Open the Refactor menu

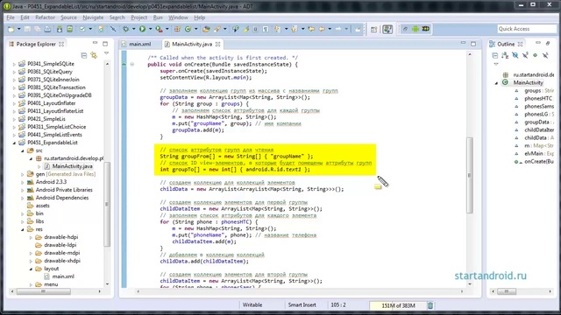pyautogui.click(x=45, y=17)
